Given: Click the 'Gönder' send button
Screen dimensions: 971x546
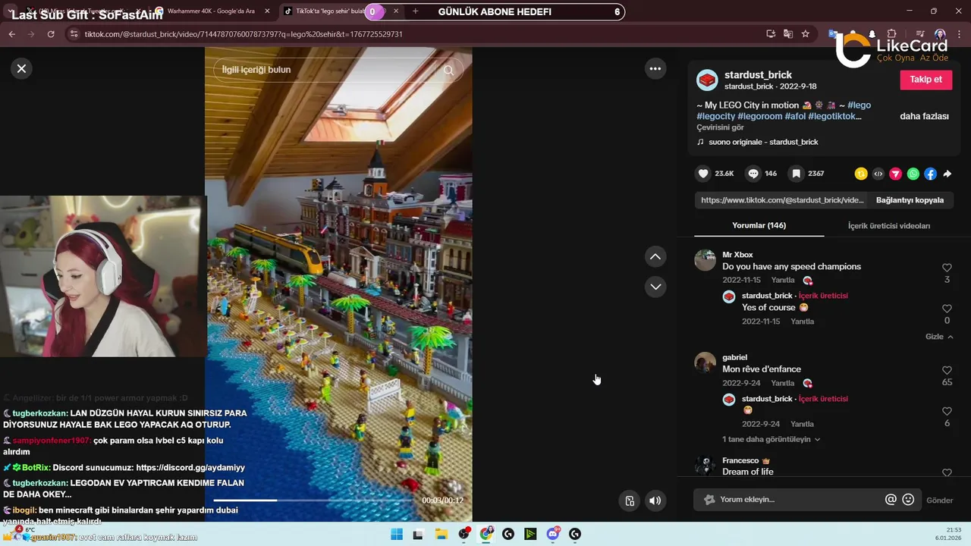Looking at the screenshot, I should click(x=939, y=500).
